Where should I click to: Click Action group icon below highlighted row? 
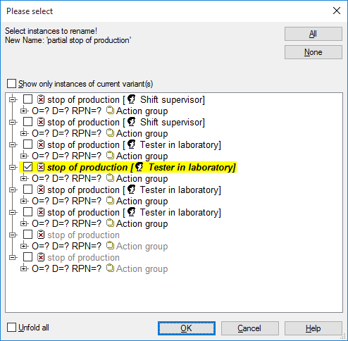point(110,178)
